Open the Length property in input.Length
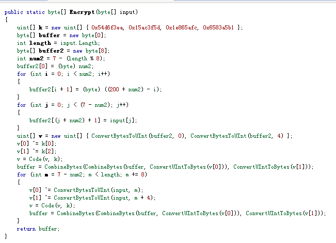336x243 pixels. pyautogui.click(x=88, y=43)
